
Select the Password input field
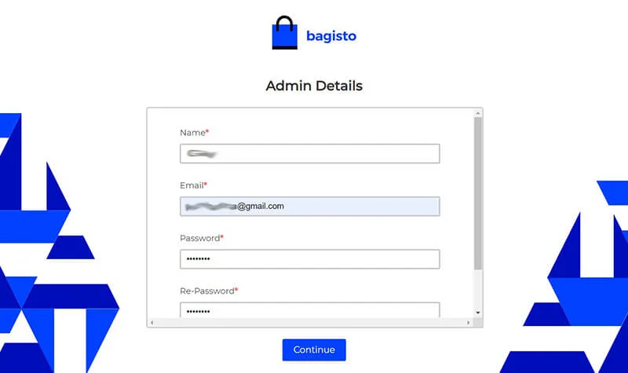309,259
